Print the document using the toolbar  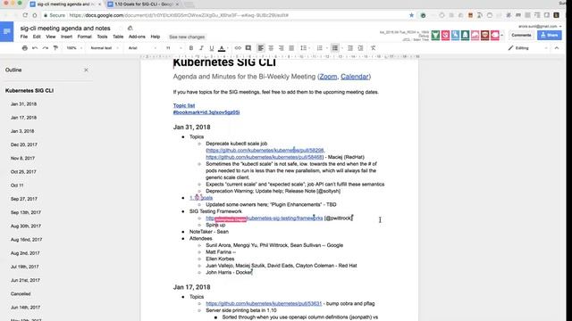coord(25,48)
